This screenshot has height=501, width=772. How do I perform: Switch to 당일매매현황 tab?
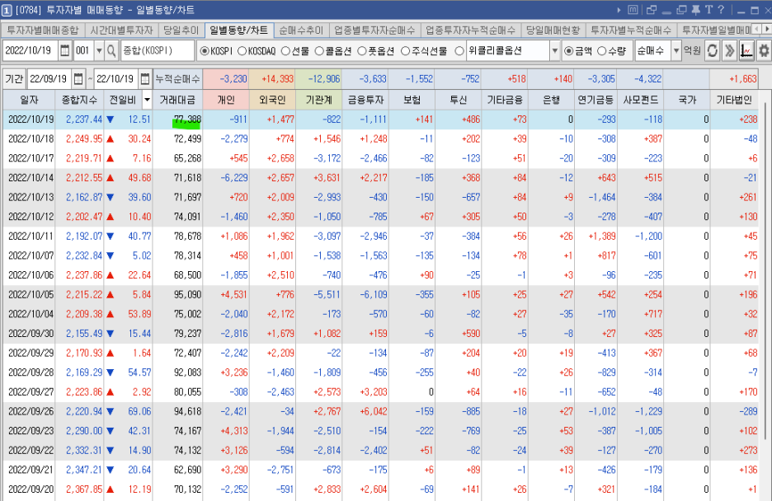point(553,30)
